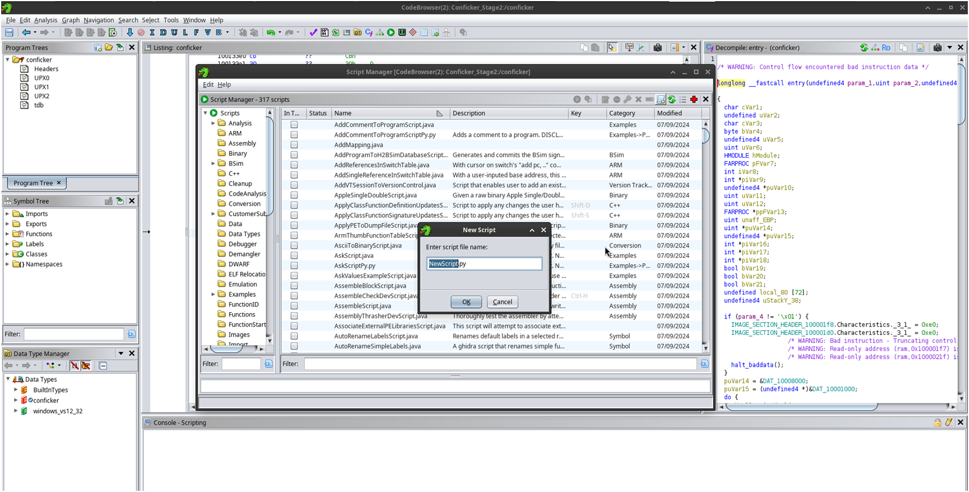Tick In Tool checkbox for AddMapping.java
This screenshot has width=969, height=492.
point(294,145)
